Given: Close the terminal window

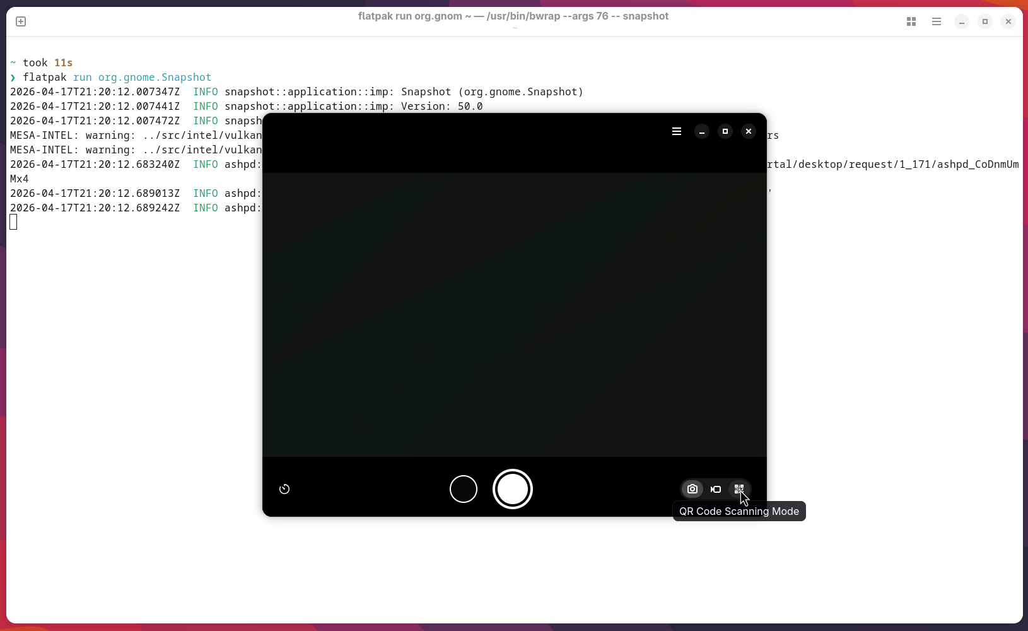Looking at the screenshot, I should click(x=1008, y=21).
